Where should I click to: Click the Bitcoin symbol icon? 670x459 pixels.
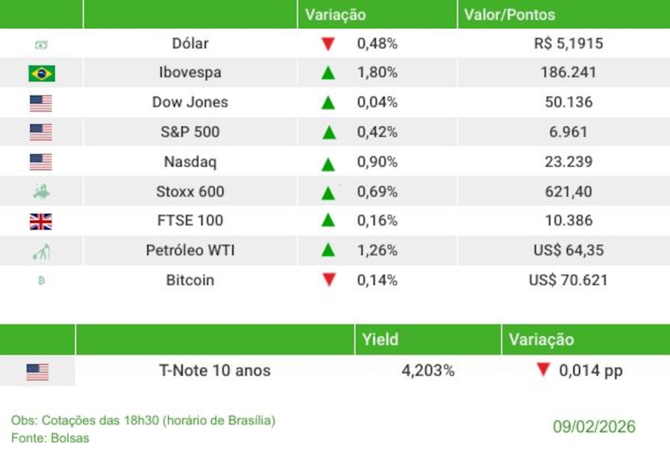tap(42, 281)
